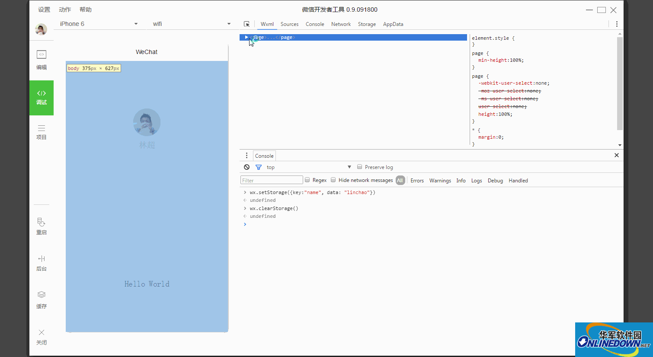Click the wx.setStorage console entry
Screen dimensions: 653x357
(x=312, y=192)
